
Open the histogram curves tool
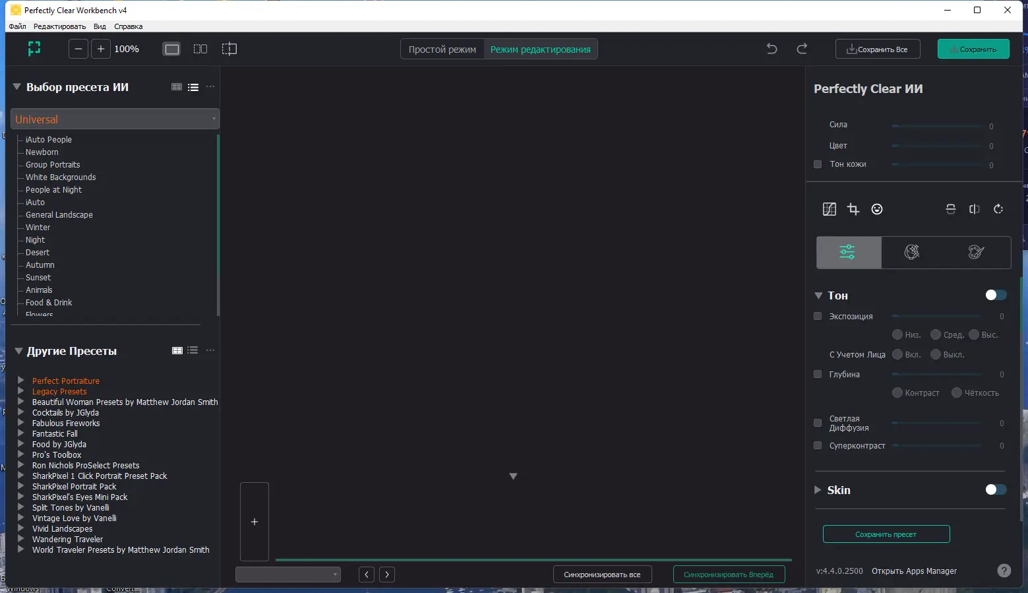(830, 209)
